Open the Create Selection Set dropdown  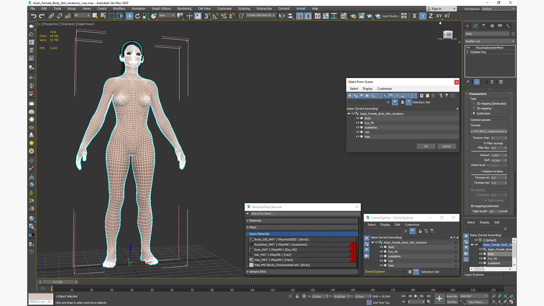point(261,15)
